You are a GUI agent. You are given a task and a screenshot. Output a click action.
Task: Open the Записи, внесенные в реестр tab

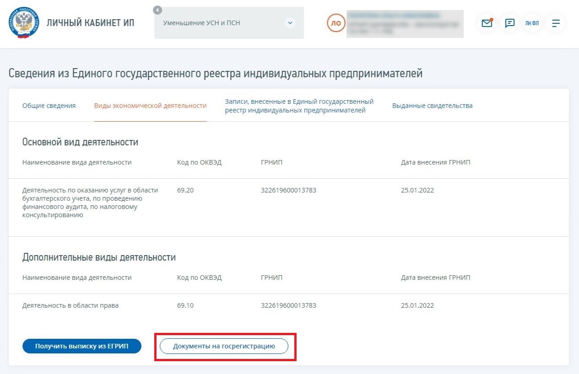pyautogui.click(x=299, y=106)
